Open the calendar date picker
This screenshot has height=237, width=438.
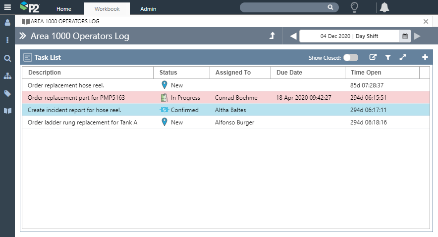(405, 36)
